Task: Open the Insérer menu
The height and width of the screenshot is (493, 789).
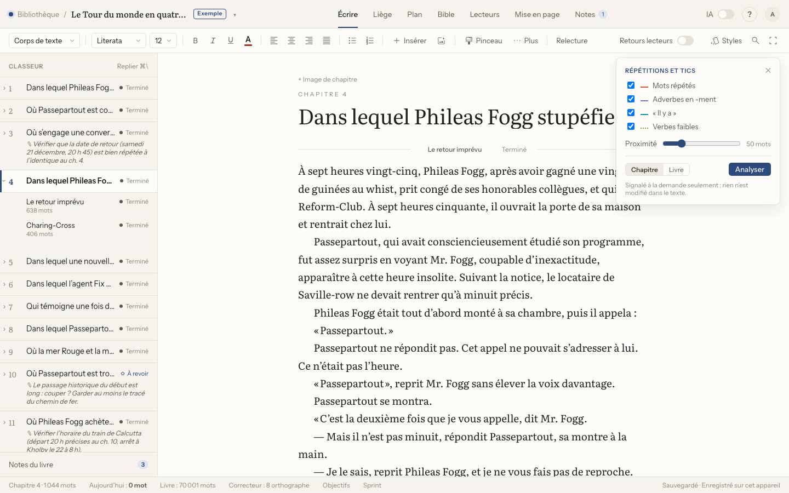Action: [x=410, y=41]
